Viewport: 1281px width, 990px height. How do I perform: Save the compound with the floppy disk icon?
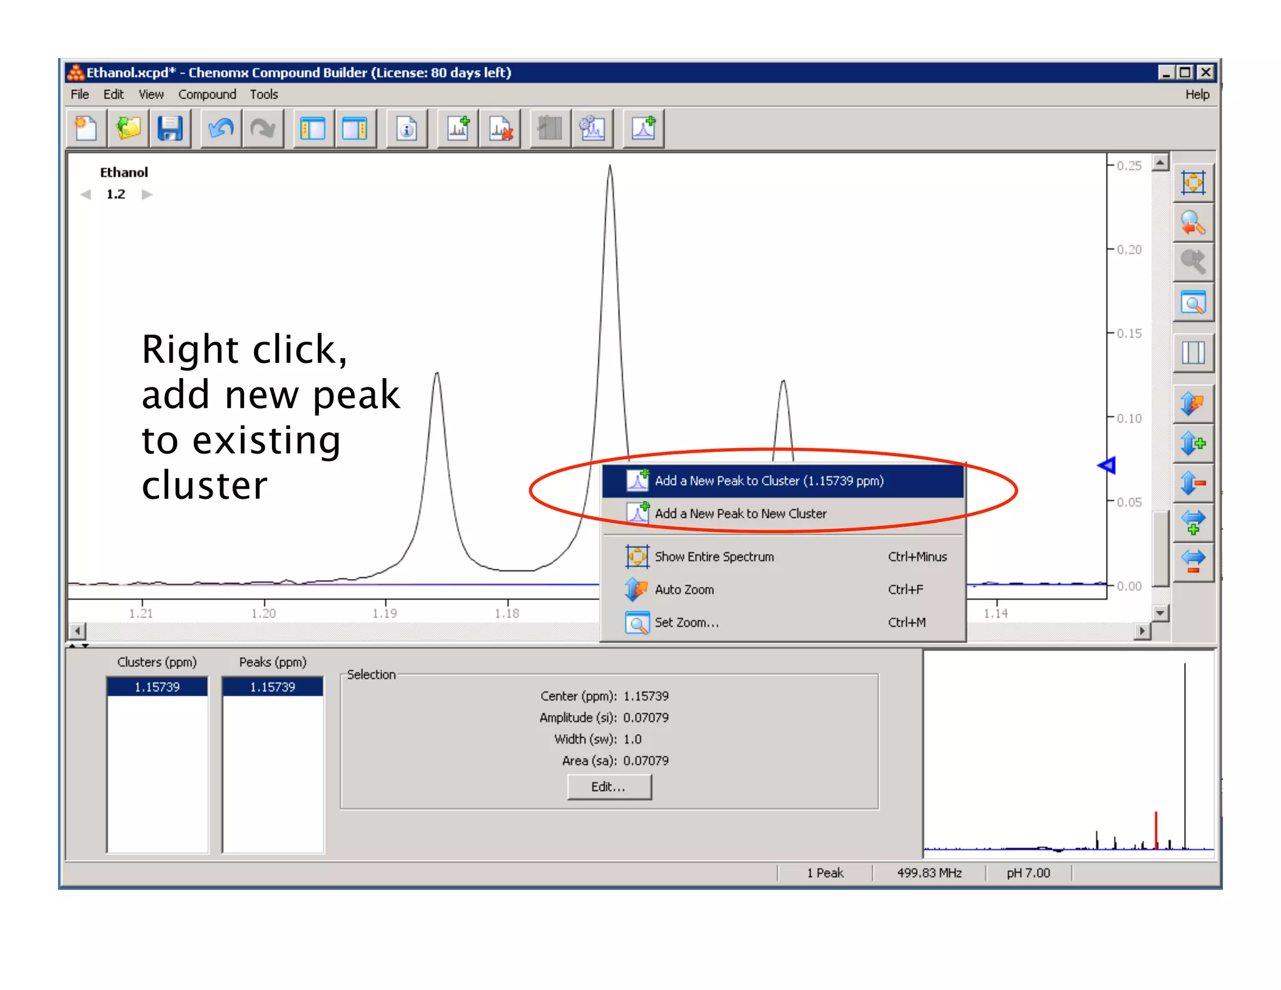coord(170,129)
